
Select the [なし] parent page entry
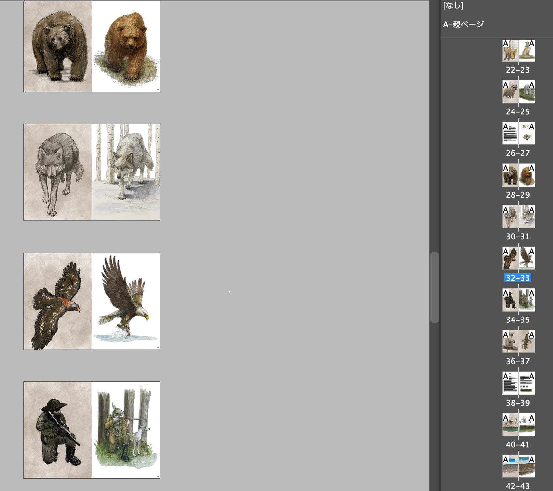tap(453, 6)
